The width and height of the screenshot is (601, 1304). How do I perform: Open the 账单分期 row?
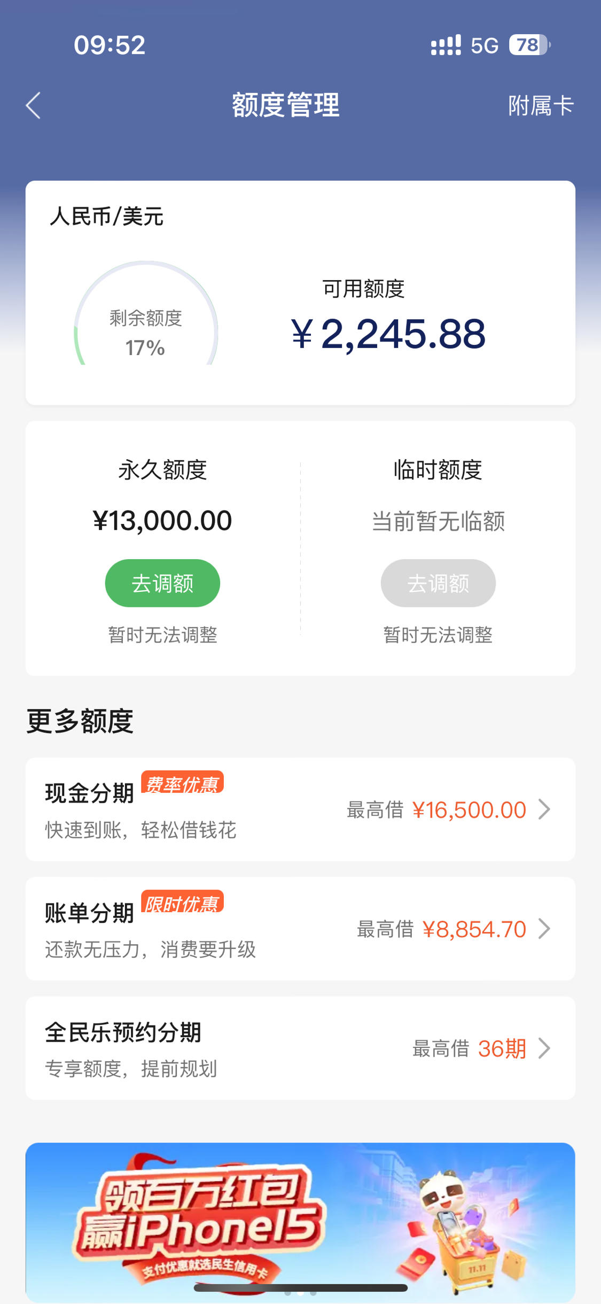coord(300,929)
